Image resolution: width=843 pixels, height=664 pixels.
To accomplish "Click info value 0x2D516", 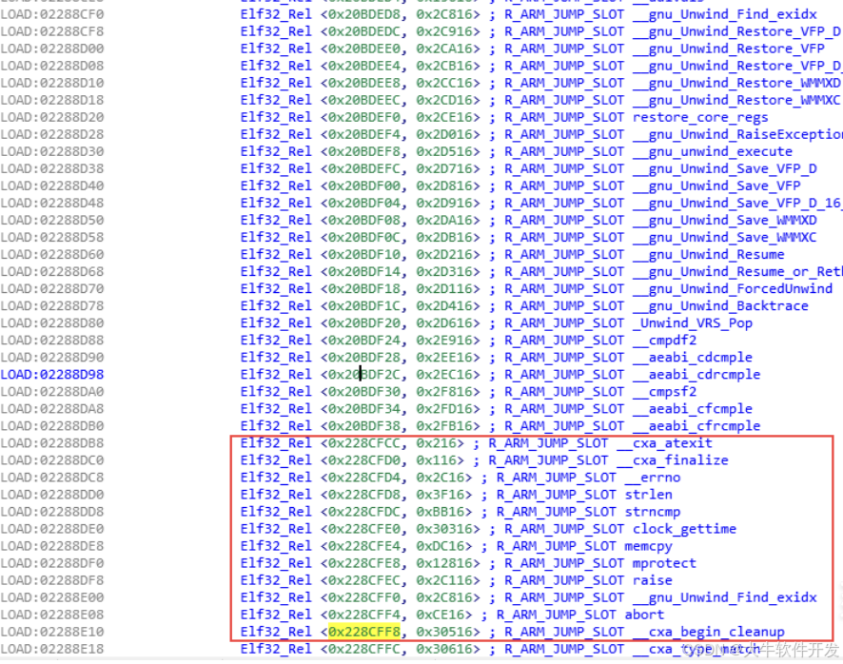I will coord(444,151).
